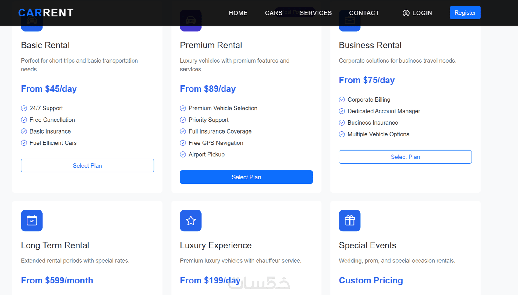Screen dimensions: 518x295
Task: Click the star icon for Luxury Experience
Action: [191, 220]
